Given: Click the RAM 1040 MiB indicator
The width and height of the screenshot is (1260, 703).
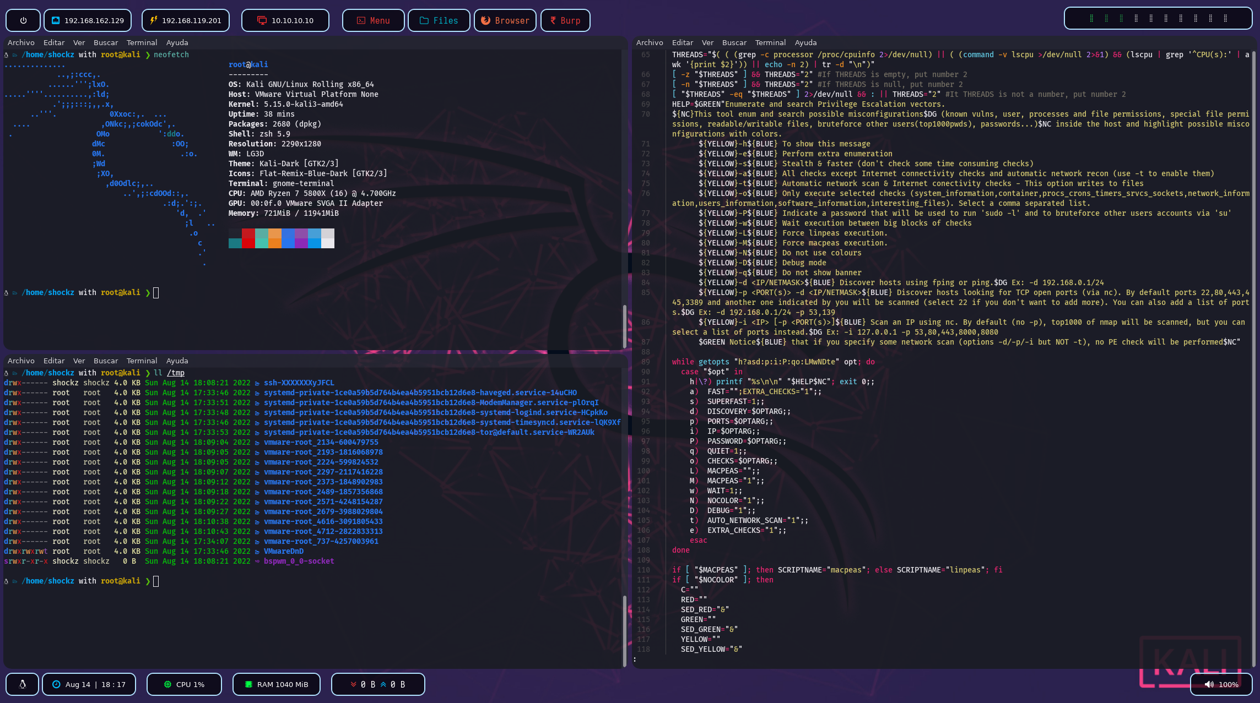Looking at the screenshot, I should pyautogui.click(x=277, y=684).
